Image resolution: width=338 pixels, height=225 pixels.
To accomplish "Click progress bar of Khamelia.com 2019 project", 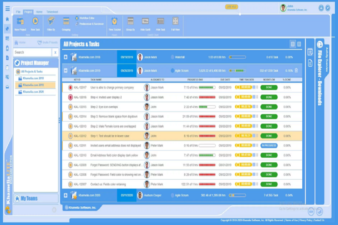I will [x=237, y=70].
